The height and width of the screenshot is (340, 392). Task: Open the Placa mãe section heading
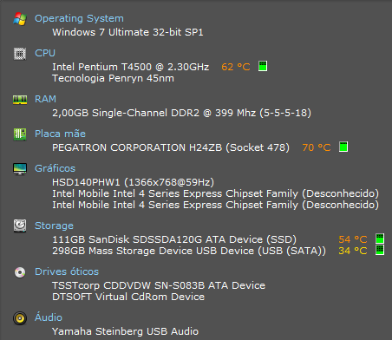(60, 134)
